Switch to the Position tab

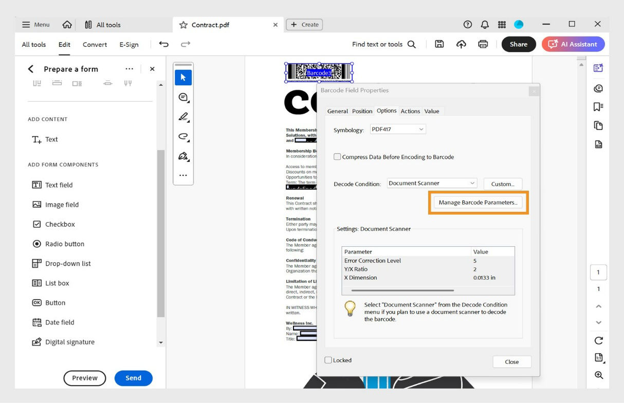pos(362,111)
